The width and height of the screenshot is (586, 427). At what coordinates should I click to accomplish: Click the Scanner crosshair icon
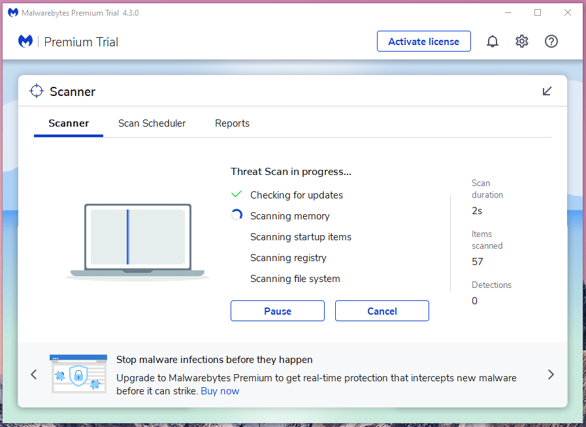pyautogui.click(x=37, y=91)
